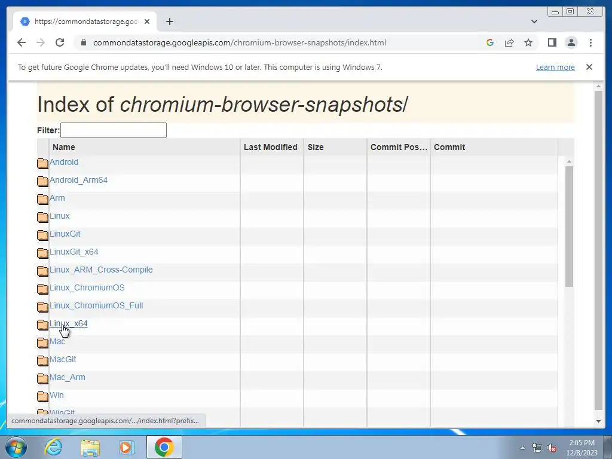Click the folder icon beside Linux_ChromiumOS
The image size is (612, 459).
42,289
